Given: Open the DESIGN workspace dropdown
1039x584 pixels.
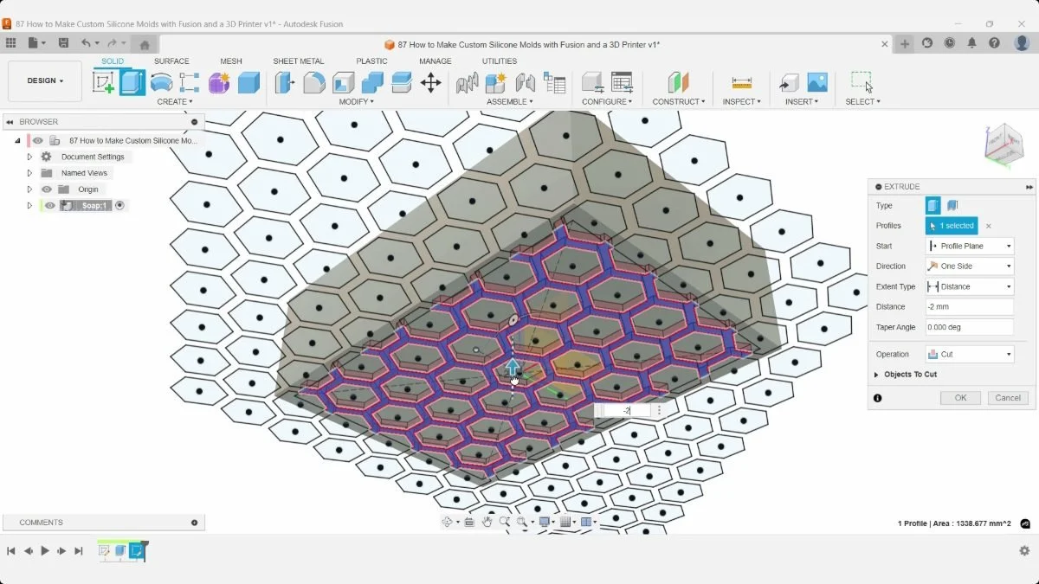Looking at the screenshot, I should click(x=45, y=80).
